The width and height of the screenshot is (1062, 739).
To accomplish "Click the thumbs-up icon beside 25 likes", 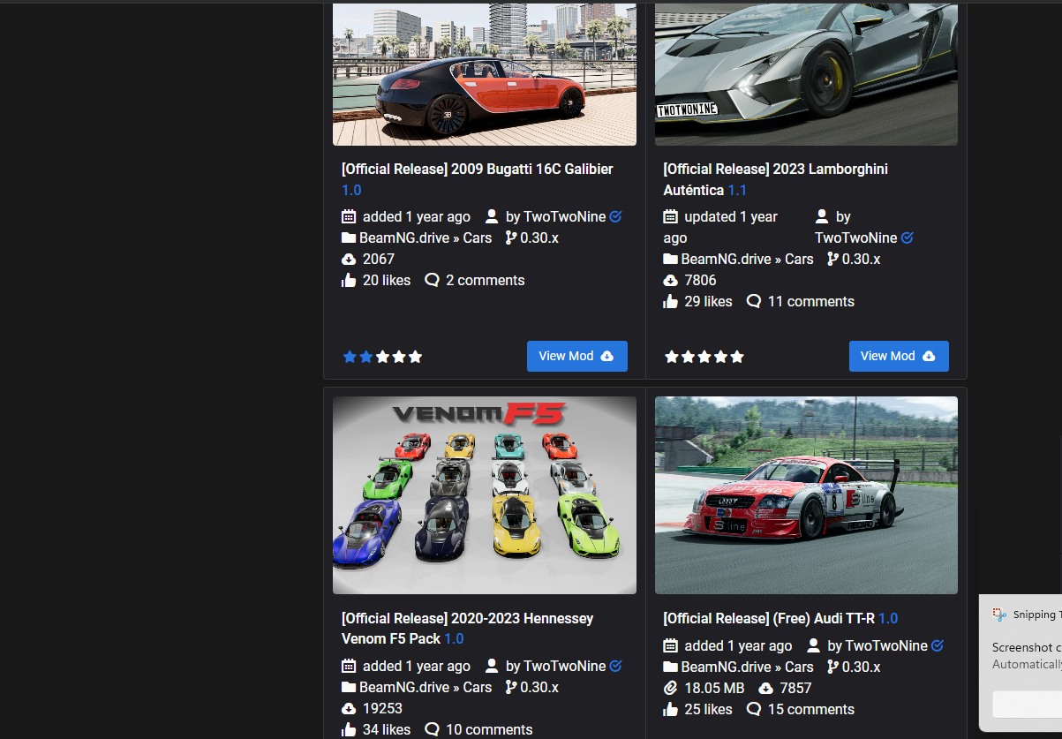I will coord(671,709).
